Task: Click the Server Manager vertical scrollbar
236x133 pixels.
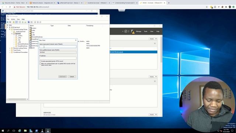Action: click(162, 50)
